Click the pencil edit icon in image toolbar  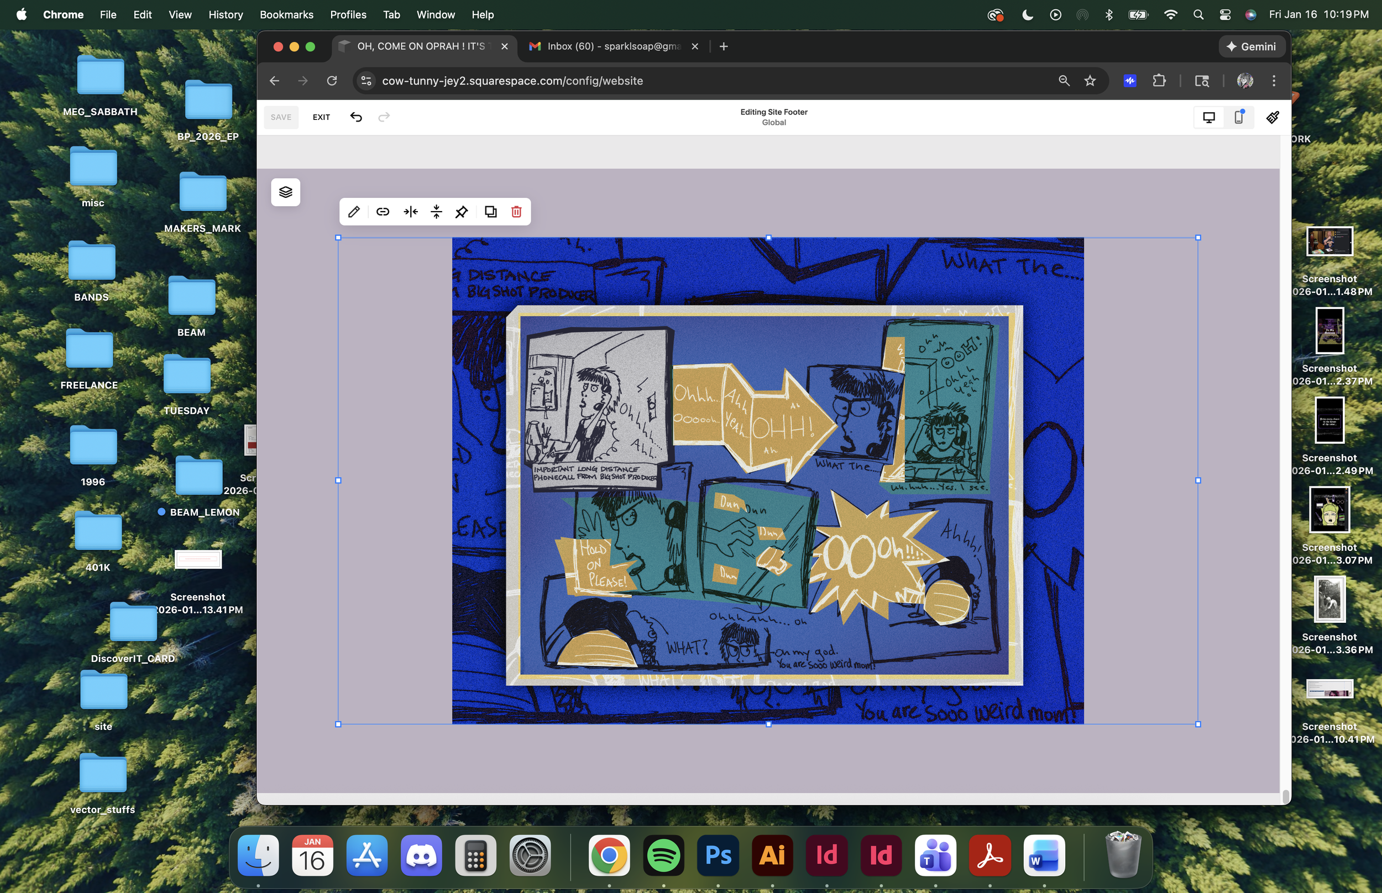pos(354,212)
